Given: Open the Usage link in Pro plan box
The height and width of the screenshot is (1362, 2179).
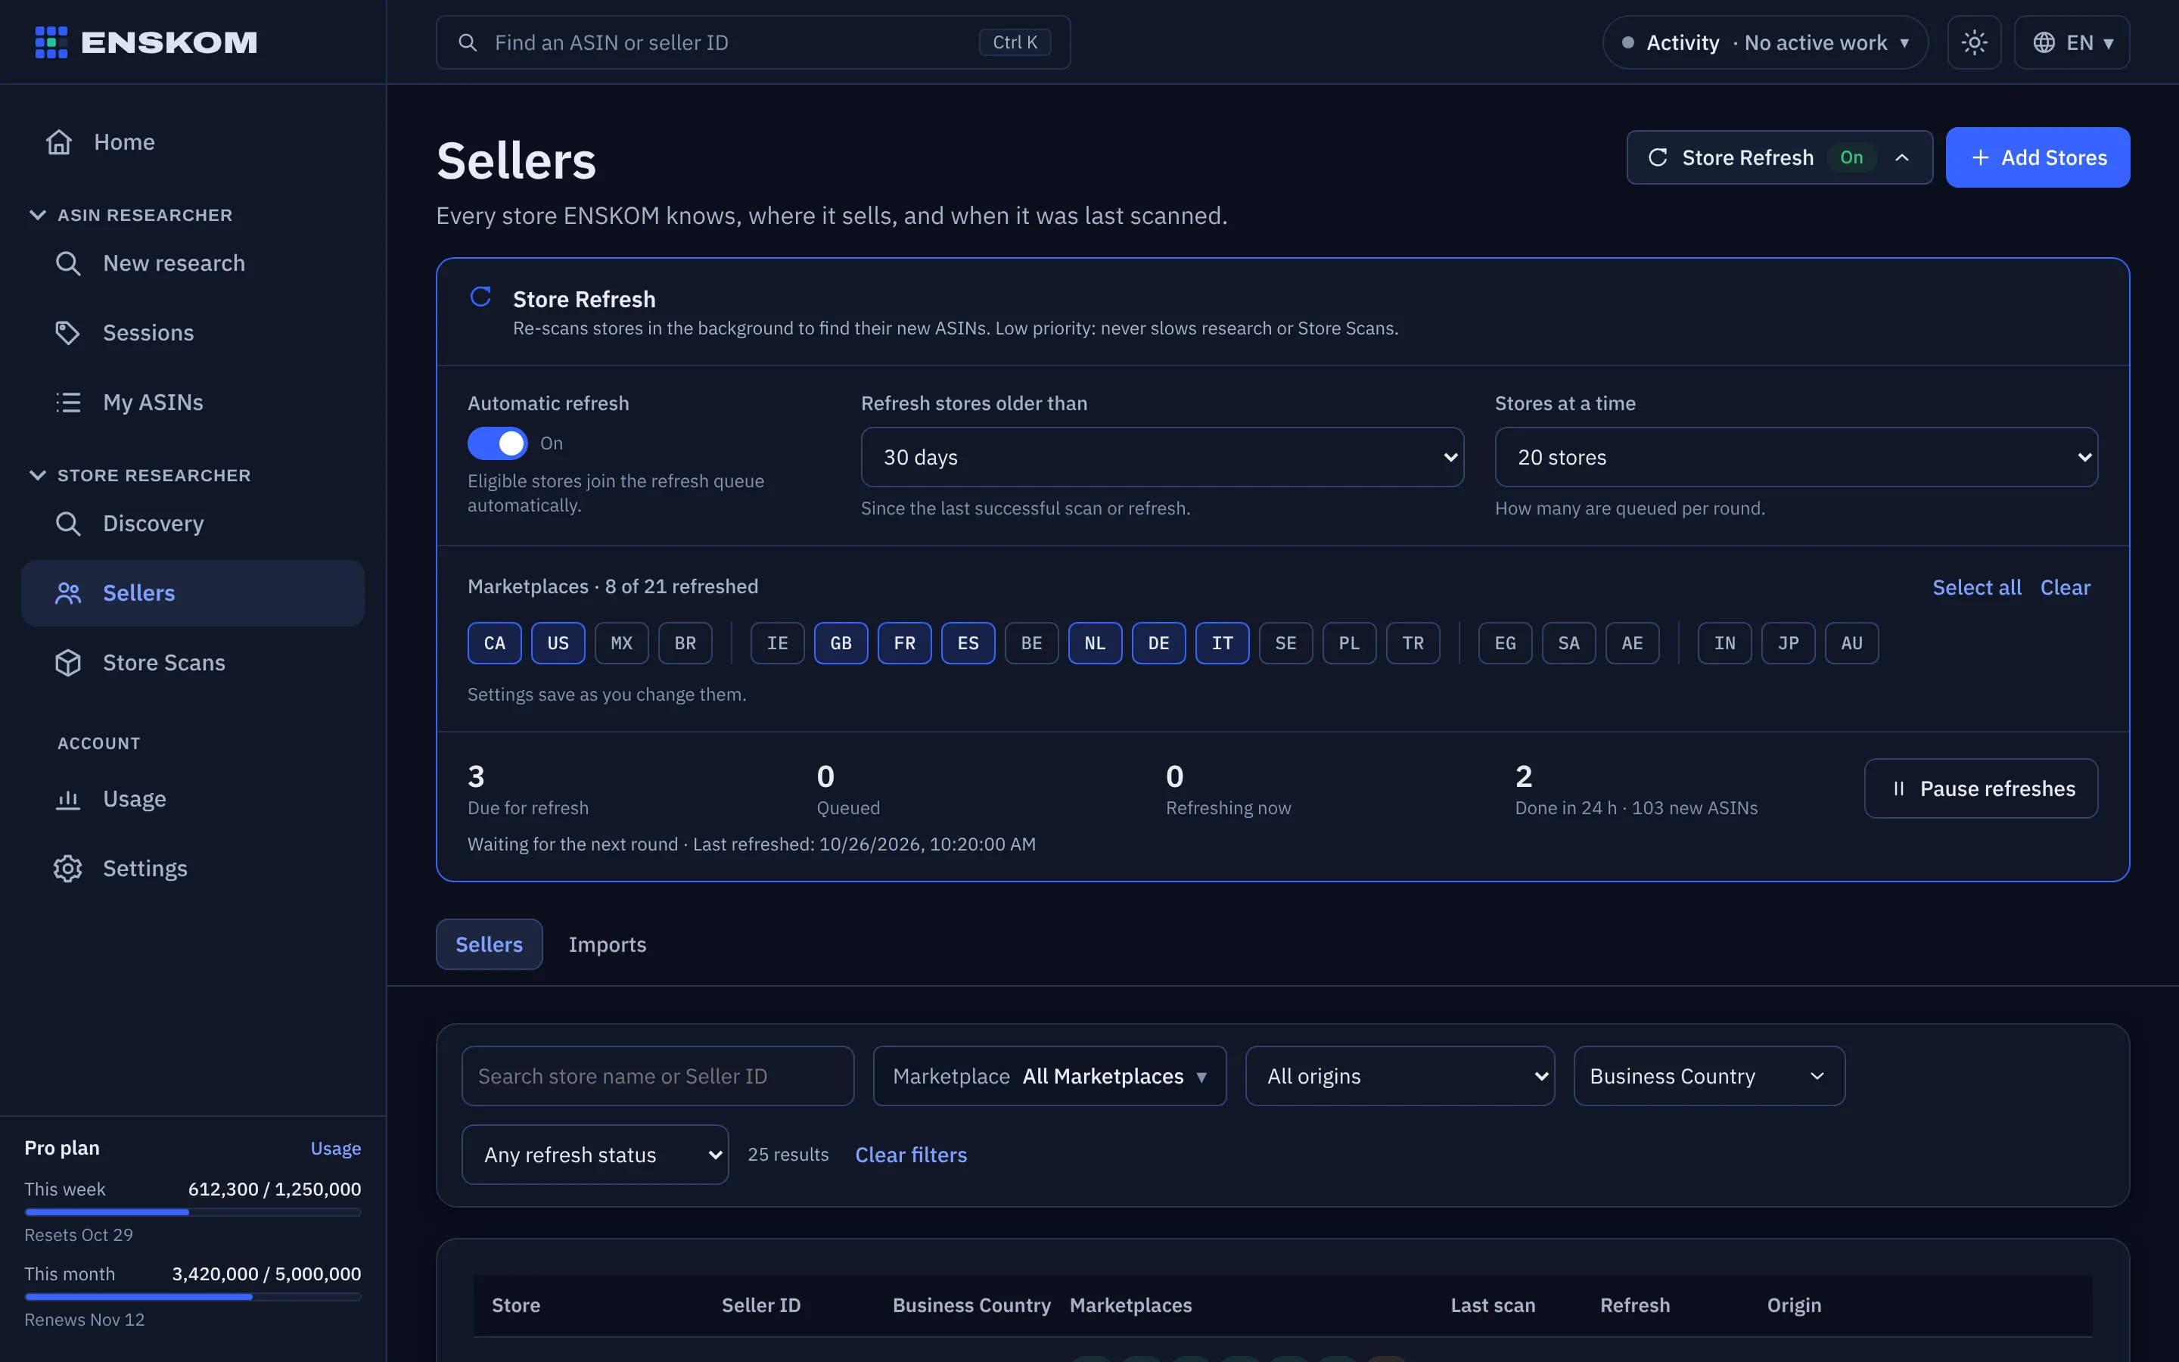Looking at the screenshot, I should 336,1149.
